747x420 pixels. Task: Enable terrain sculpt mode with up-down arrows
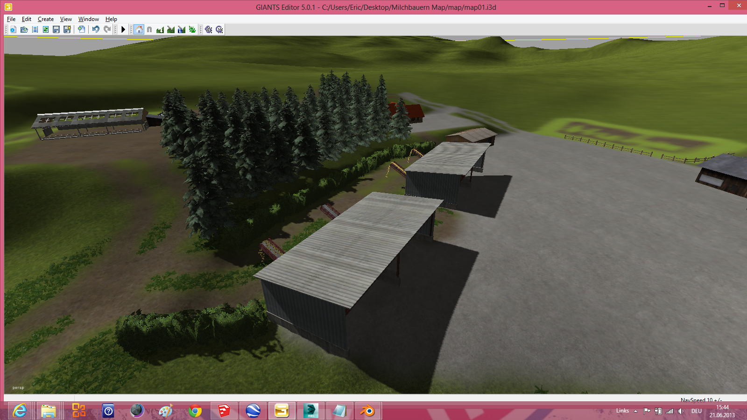pos(160,29)
